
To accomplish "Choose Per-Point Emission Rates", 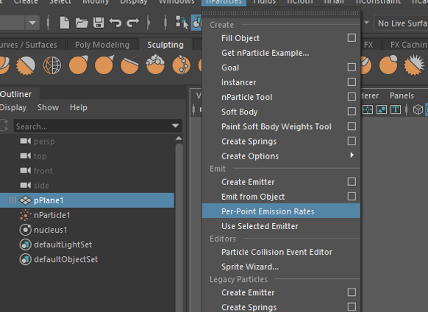I will click(x=281, y=211).
